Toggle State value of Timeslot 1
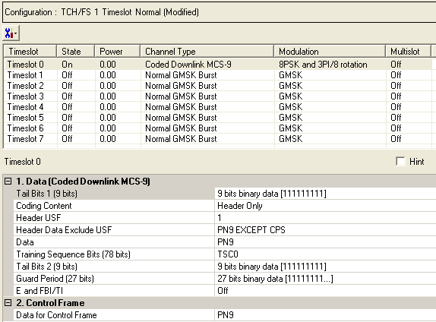 point(67,75)
